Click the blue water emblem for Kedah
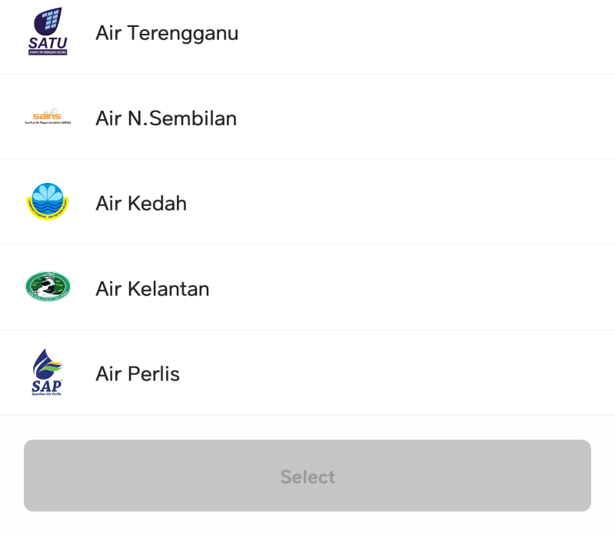Viewport: 615px width, 535px height. 48,202
